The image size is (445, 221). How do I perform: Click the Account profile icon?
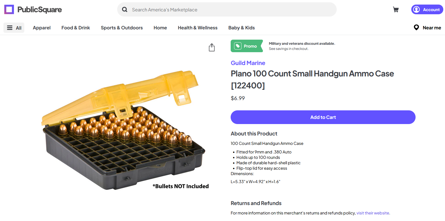(x=416, y=10)
